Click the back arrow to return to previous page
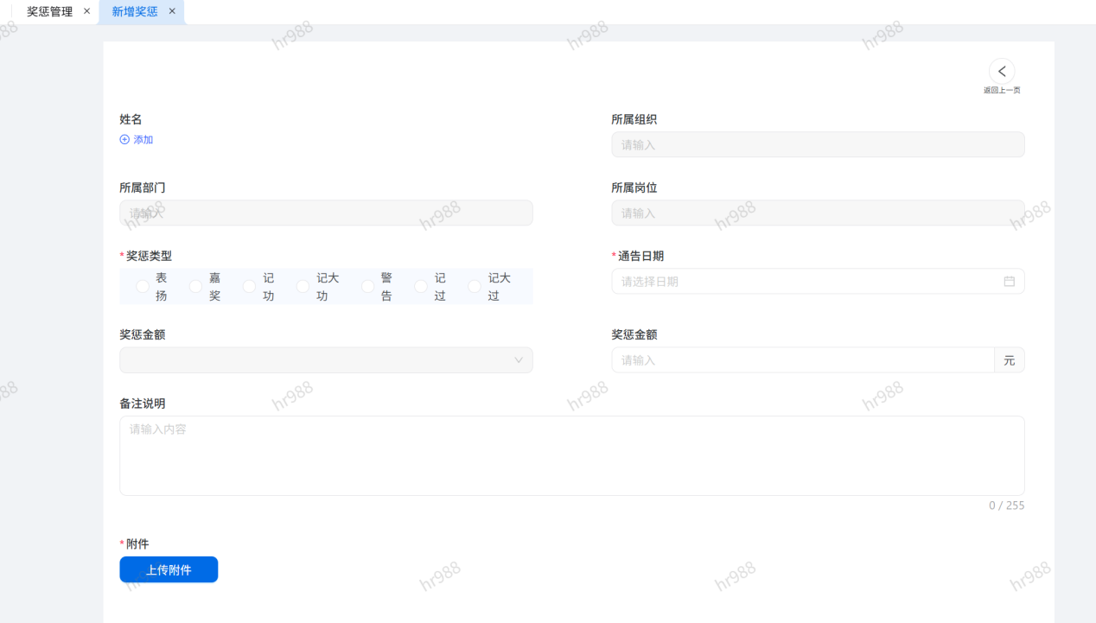This screenshot has height=623, width=1096. pos(1002,72)
